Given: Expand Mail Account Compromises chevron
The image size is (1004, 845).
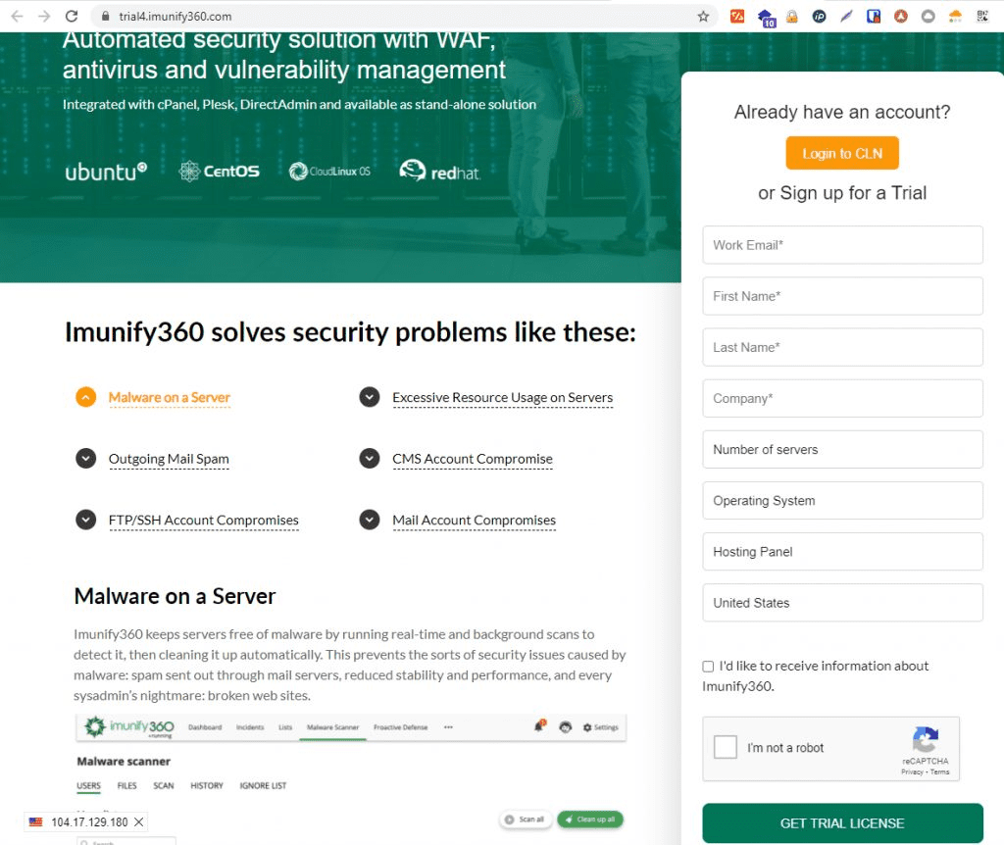Looking at the screenshot, I should pos(370,520).
